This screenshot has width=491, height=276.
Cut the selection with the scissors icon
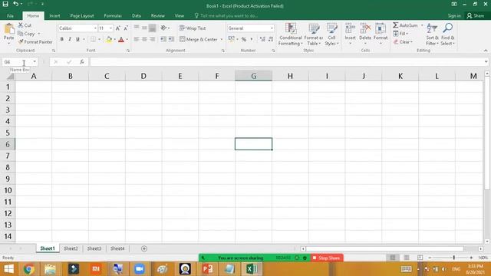(x=21, y=25)
